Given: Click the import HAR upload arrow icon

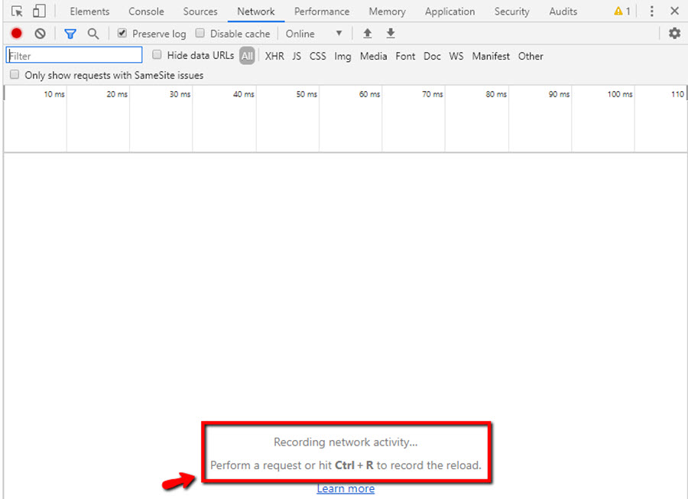Looking at the screenshot, I should click(x=368, y=34).
